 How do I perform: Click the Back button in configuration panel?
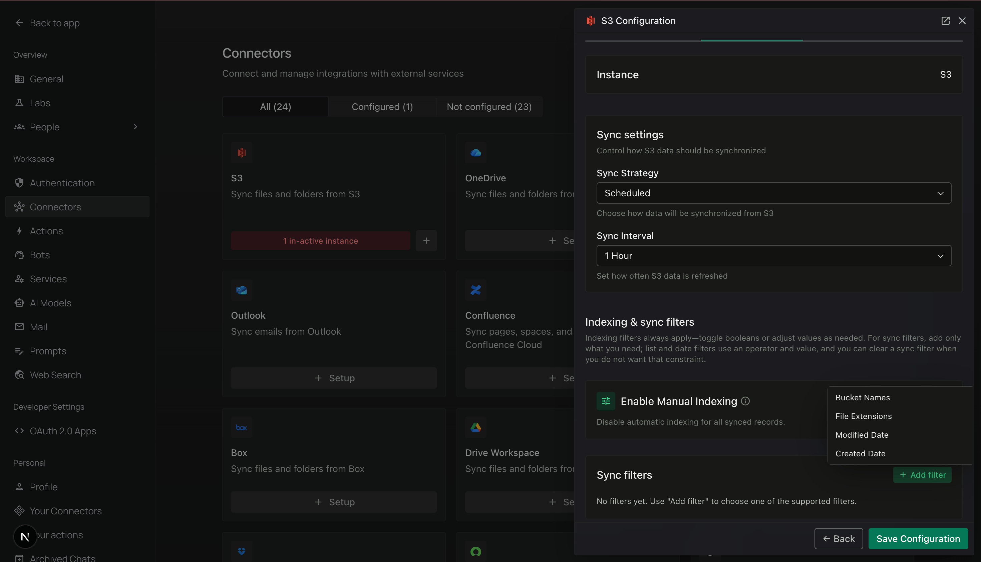(x=839, y=538)
